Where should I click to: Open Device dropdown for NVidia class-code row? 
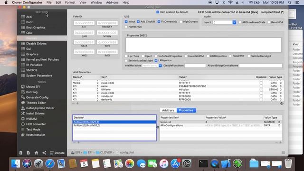click(97, 83)
